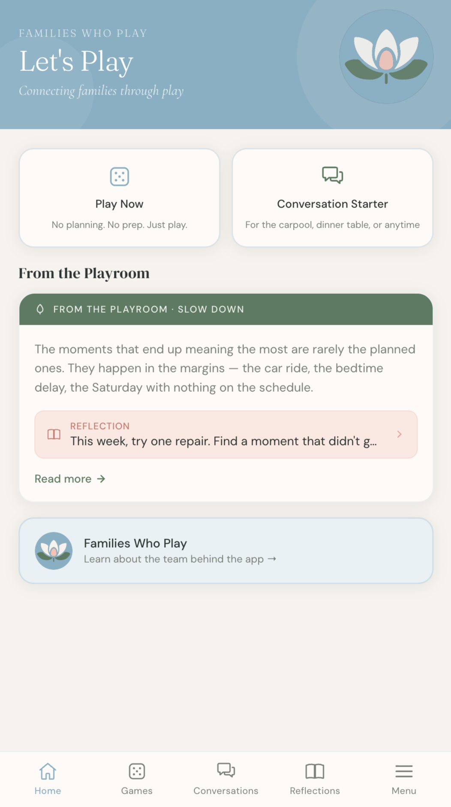Tap the leaf icon in the green playroom banner
Image resolution: width=451 pixels, height=807 pixels.
pos(40,309)
